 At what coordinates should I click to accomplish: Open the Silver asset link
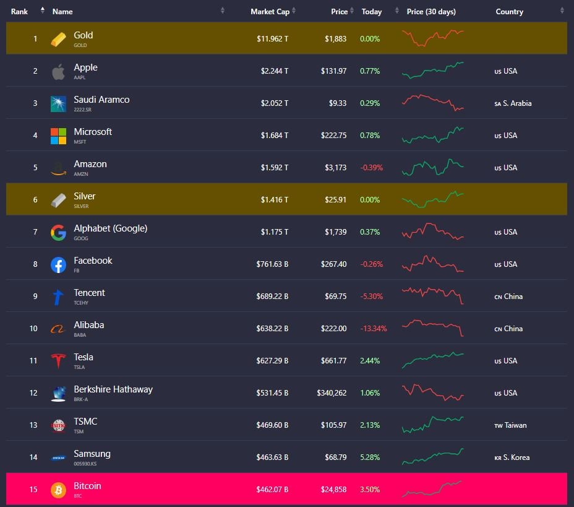(x=85, y=196)
